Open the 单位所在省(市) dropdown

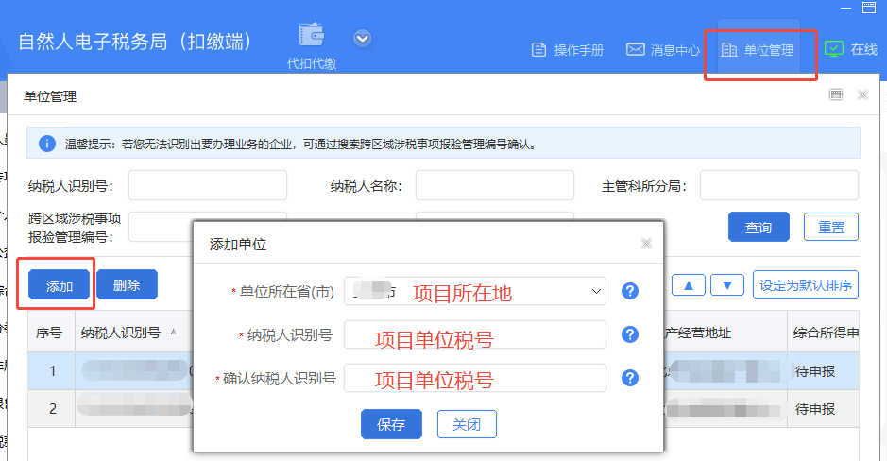[x=595, y=292]
